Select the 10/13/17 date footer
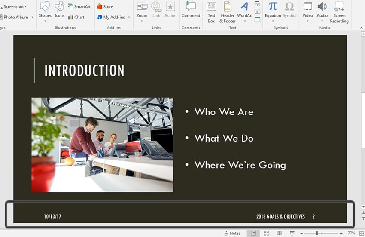365x237 pixels. click(x=53, y=216)
